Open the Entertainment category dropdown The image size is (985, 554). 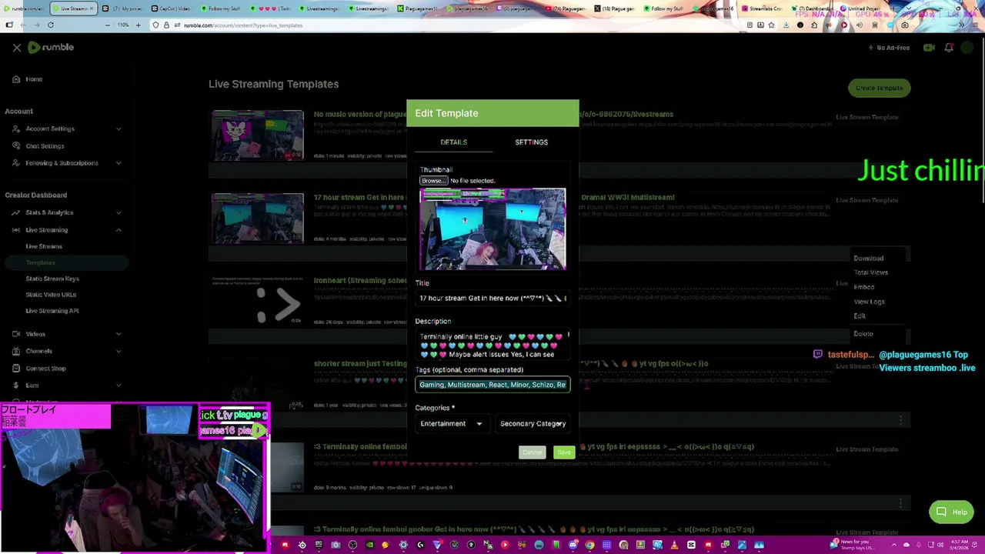coord(451,424)
